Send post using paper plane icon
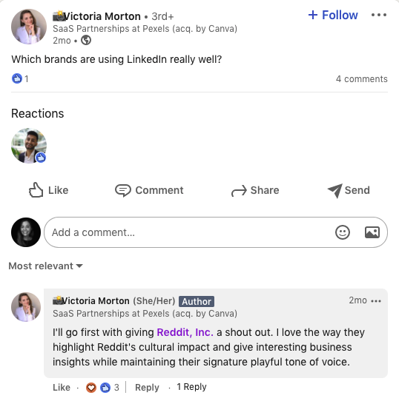399x401 pixels. coord(349,190)
